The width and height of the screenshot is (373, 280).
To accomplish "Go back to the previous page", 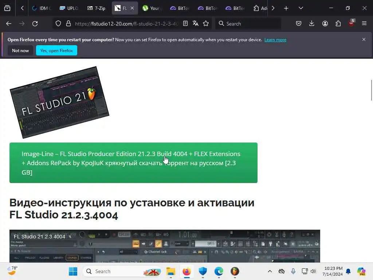I will click(x=9, y=24).
